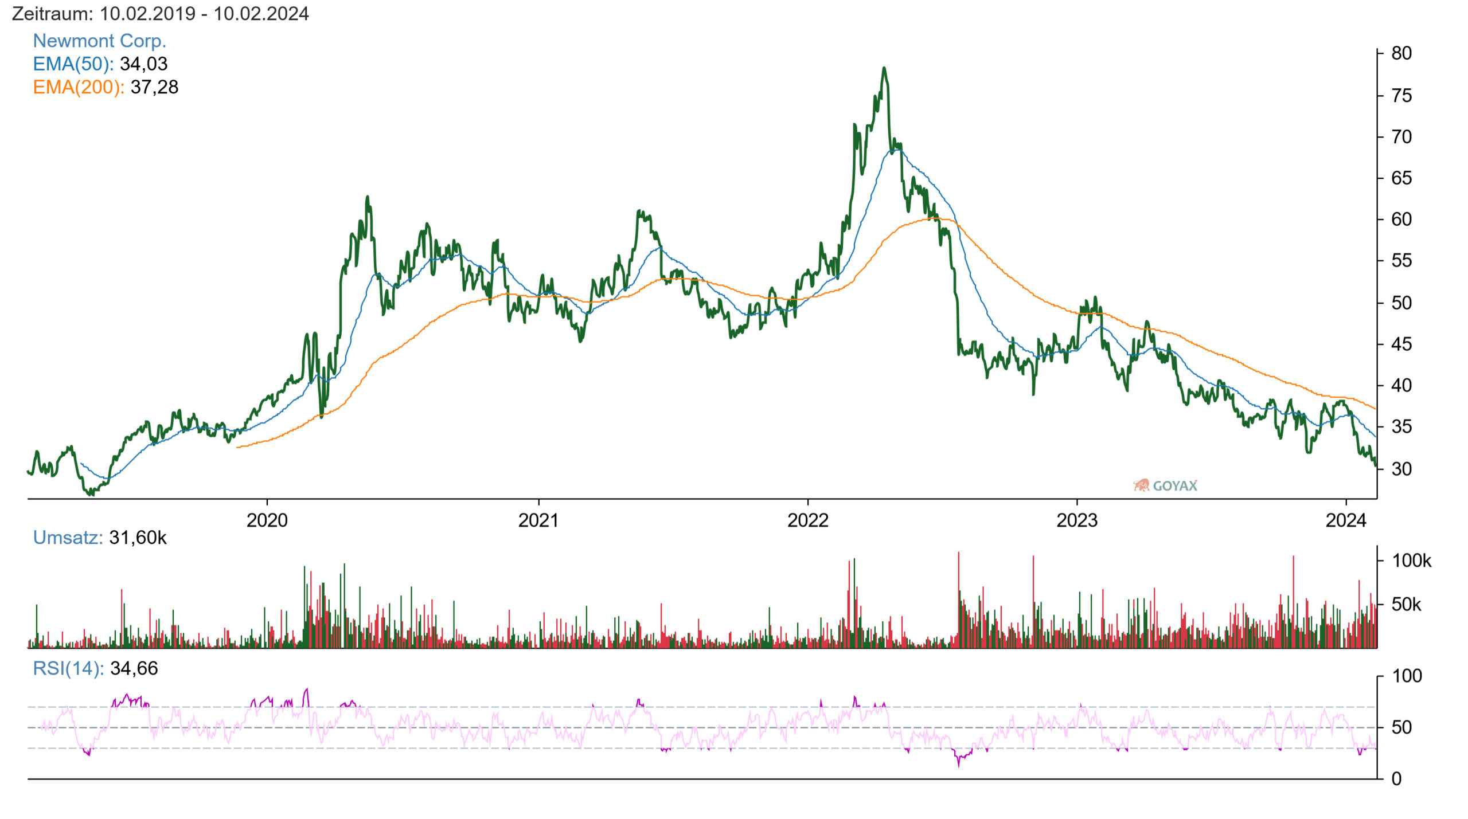Click the EMA(50) value 34,03
Screen dimensions: 1468x819
click(x=143, y=64)
